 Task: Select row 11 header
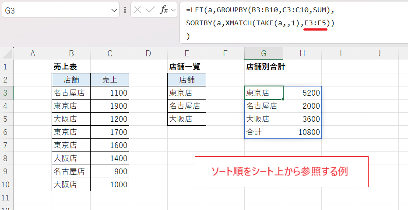(x=7, y=197)
